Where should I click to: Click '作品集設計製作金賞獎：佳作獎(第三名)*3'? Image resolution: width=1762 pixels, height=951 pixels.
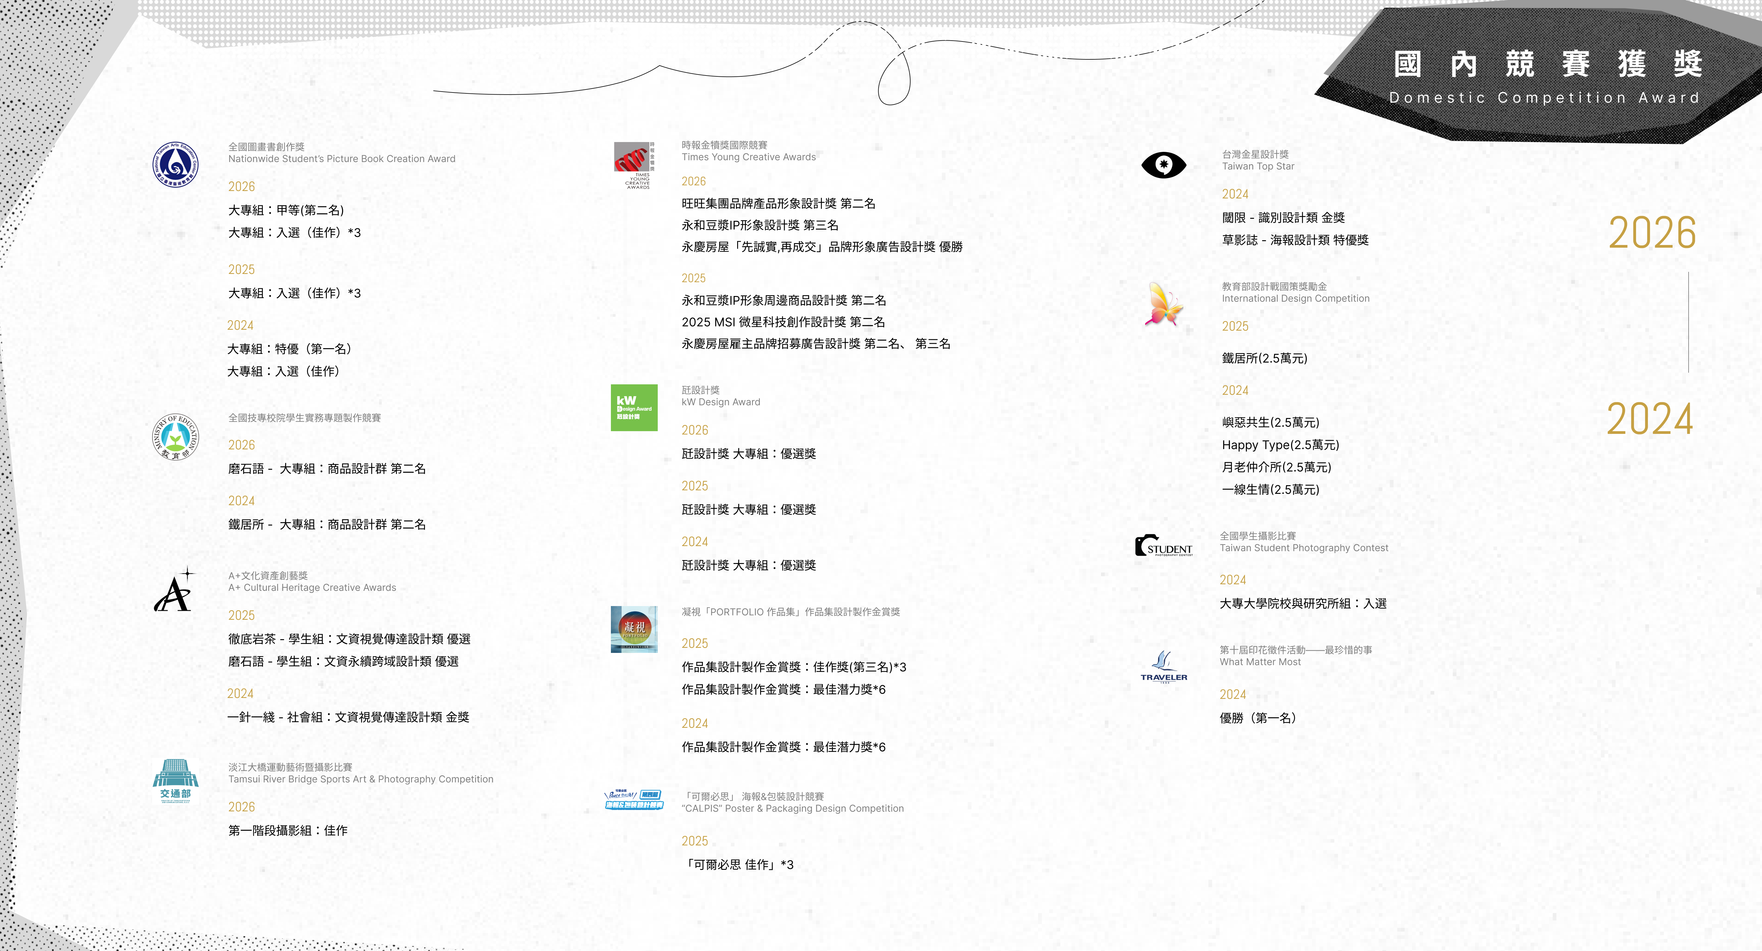point(794,667)
